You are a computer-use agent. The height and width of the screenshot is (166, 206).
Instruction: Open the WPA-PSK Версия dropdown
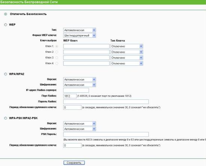click(80, 124)
